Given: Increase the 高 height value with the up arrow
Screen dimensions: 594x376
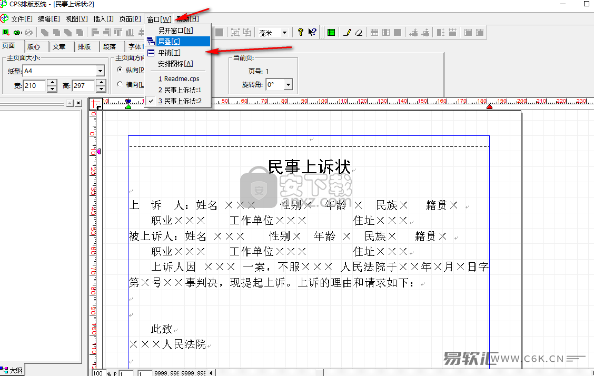Looking at the screenshot, I should [101, 83].
